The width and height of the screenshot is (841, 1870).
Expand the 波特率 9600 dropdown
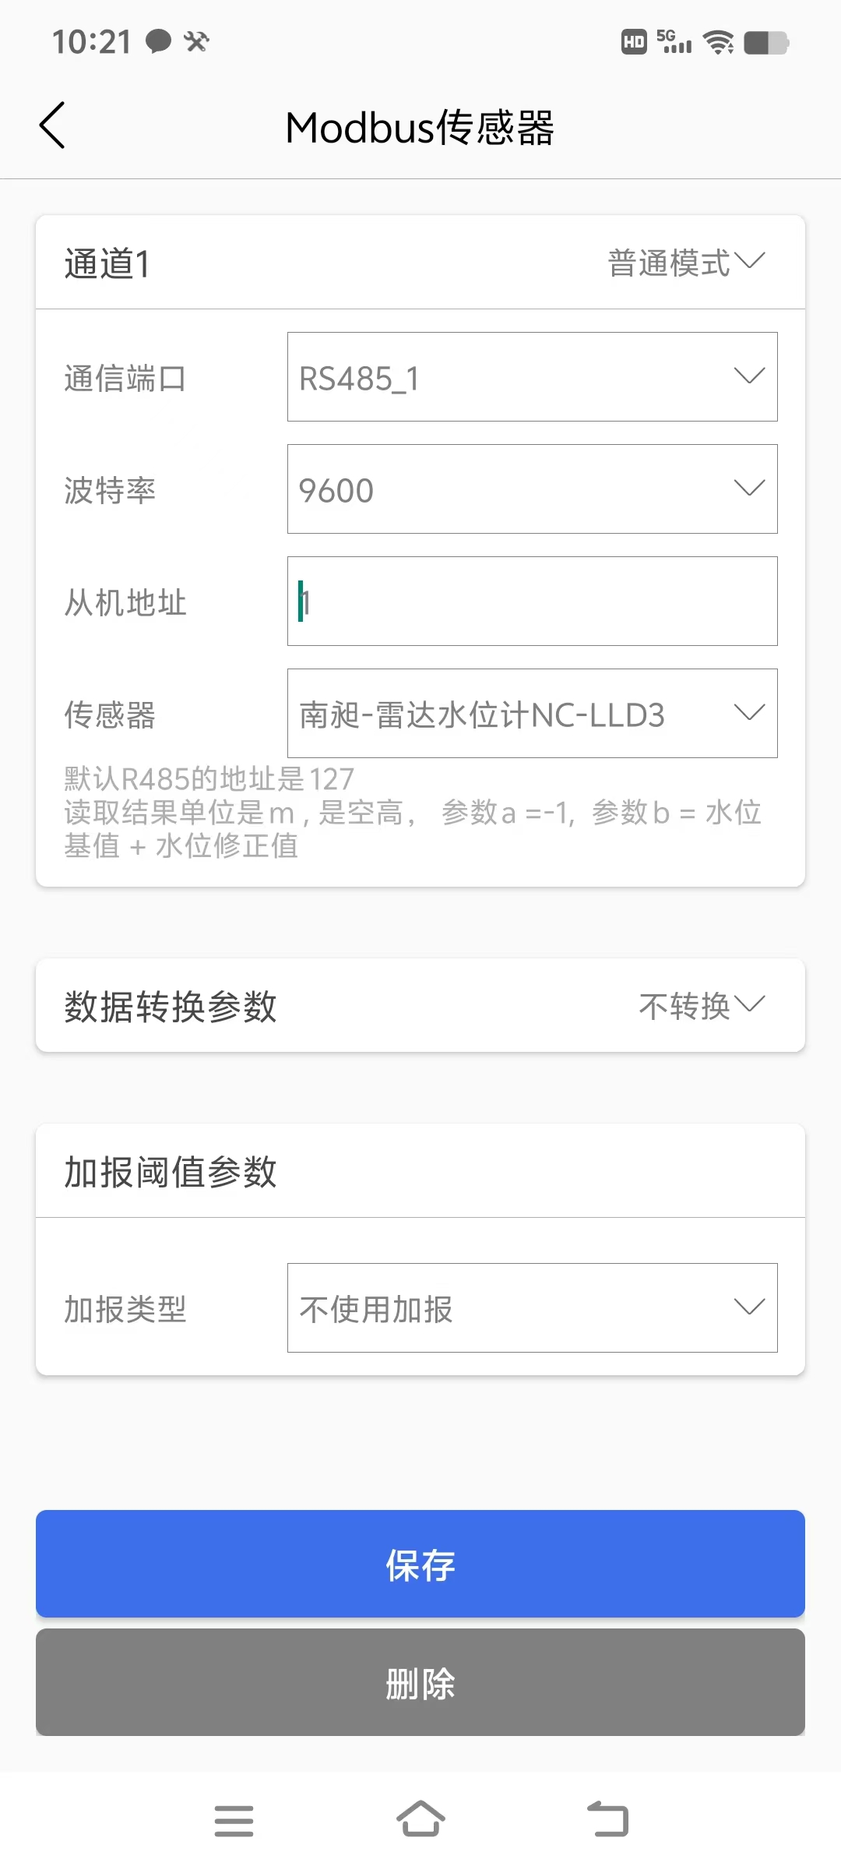(x=532, y=489)
